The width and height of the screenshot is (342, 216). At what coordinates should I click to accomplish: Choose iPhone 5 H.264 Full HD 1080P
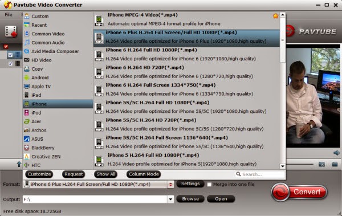(x=186, y=161)
